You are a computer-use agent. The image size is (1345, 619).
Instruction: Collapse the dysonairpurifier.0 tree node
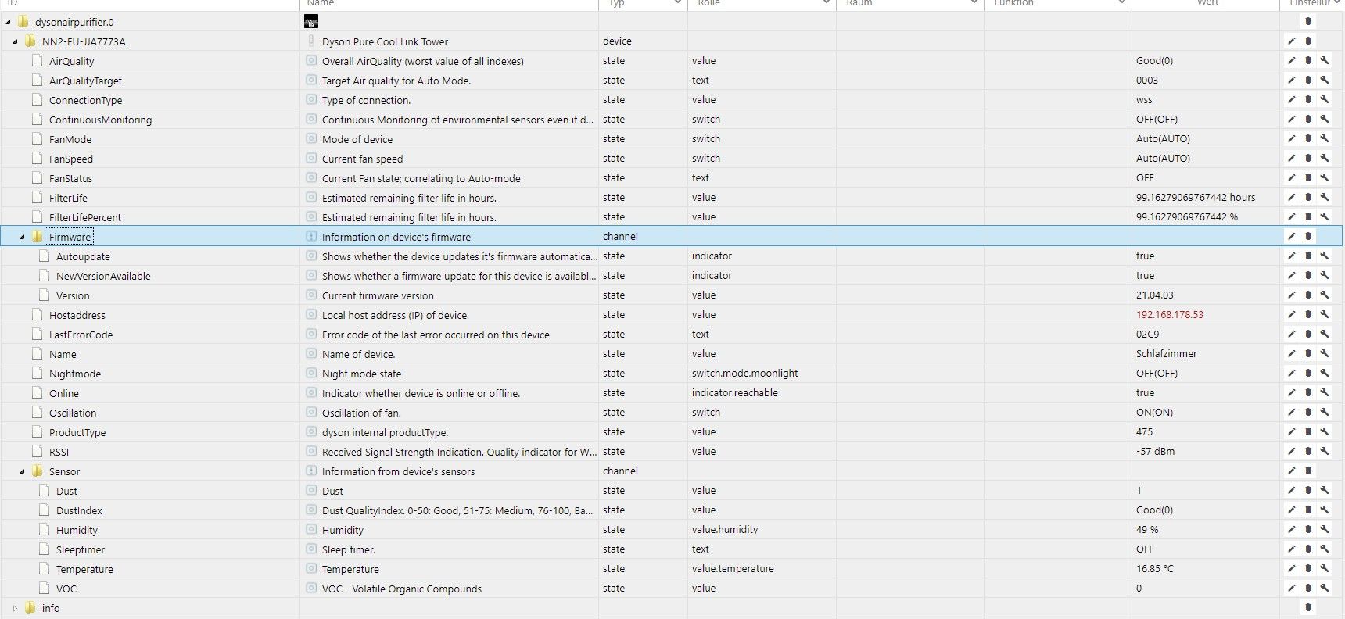point(8,22)
